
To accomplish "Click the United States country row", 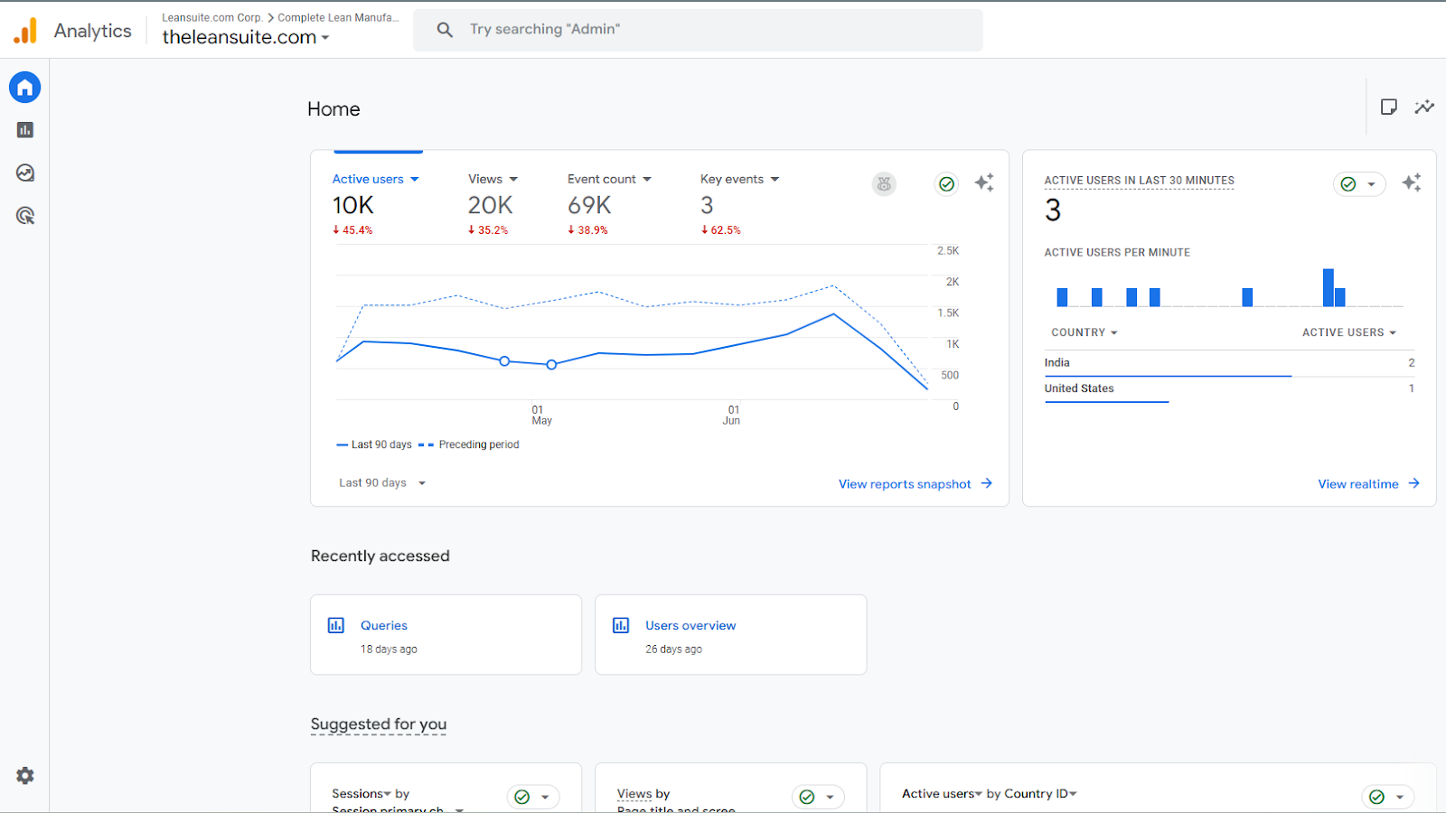I will pos(1230,389).
